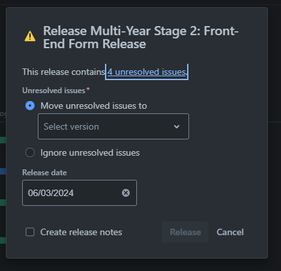Image resolution: width=281 pixels, height=271 pixels.
Task: Open the "4 unresolved issues" link
Action: point(147,72)
